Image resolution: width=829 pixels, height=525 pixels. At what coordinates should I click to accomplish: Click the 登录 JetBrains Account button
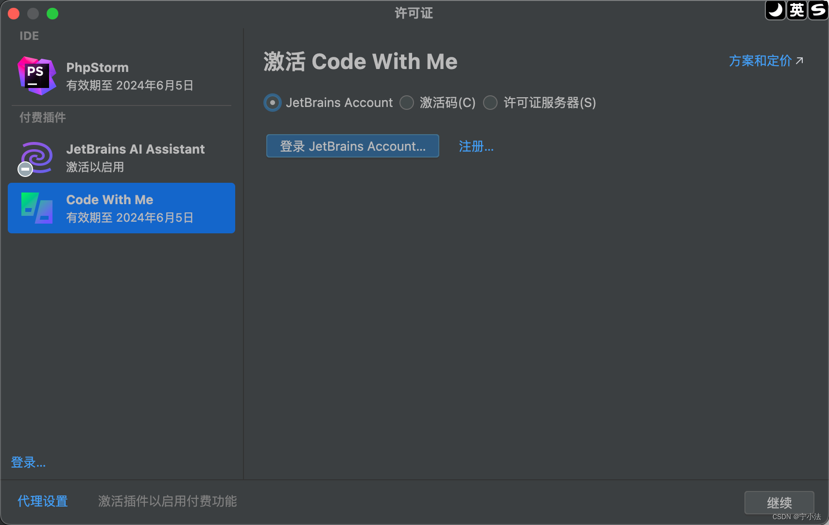[x=352, y=146]
